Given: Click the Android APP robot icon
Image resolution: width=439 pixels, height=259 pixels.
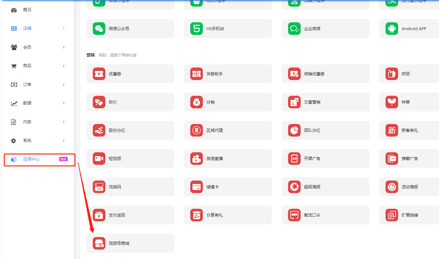Looking at the screenshot, I should click(392, 29).
